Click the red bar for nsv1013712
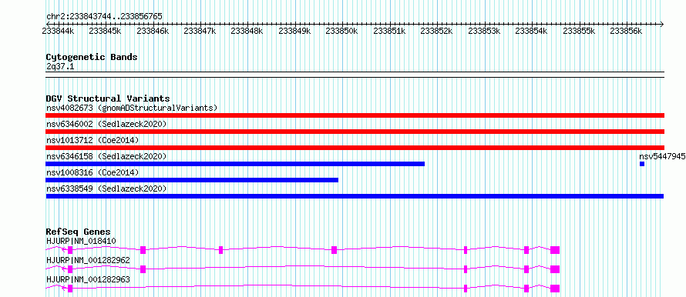Image resolution: width=686 pixels, height=297 pixels. 355,148
